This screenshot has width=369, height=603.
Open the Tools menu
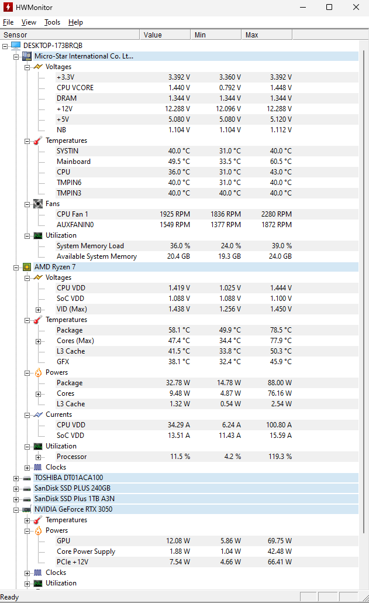[x=52, y=22]
